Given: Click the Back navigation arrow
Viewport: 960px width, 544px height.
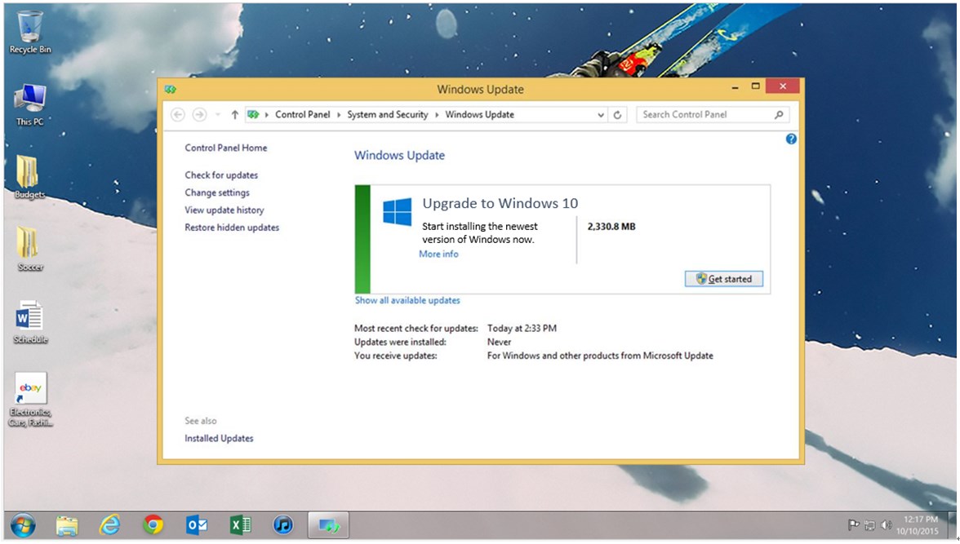Looking at the screenshot, I should (178, 114).
